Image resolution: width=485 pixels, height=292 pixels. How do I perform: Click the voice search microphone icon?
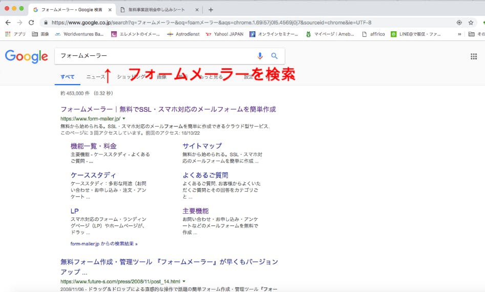click(x=260, y=56)
